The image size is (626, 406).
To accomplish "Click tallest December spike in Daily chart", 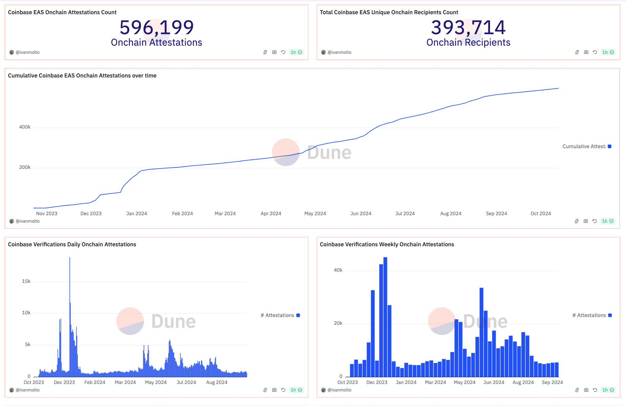I will [70, 316].
